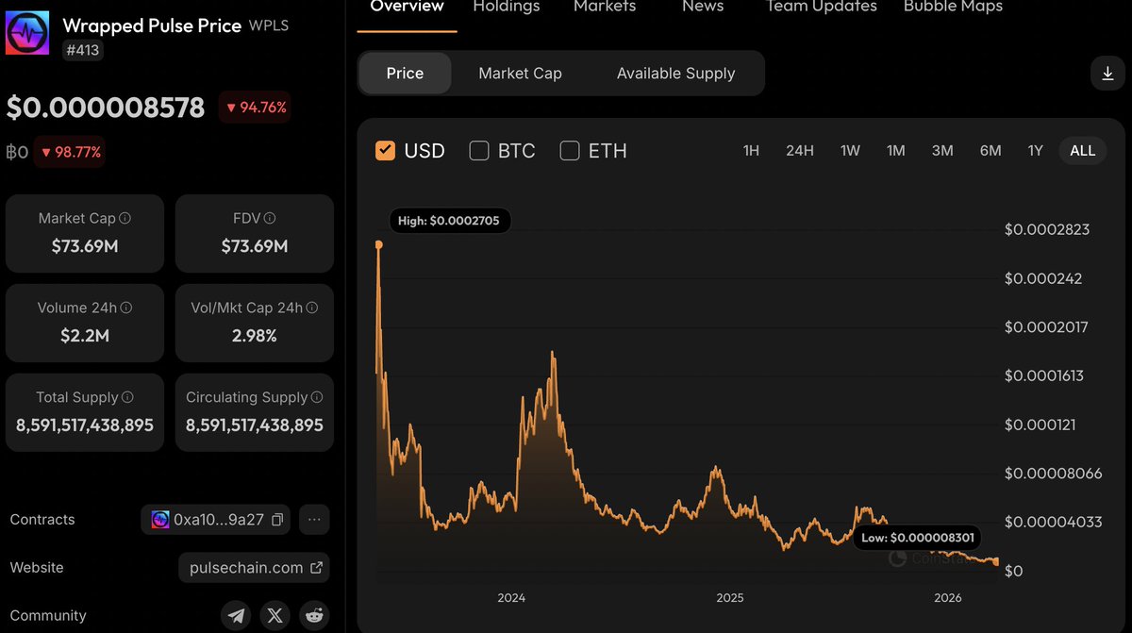Select the Available Supply chart button
Image resolution: width=1132 pixels, height=633 pixels.
tap(675, 74)
